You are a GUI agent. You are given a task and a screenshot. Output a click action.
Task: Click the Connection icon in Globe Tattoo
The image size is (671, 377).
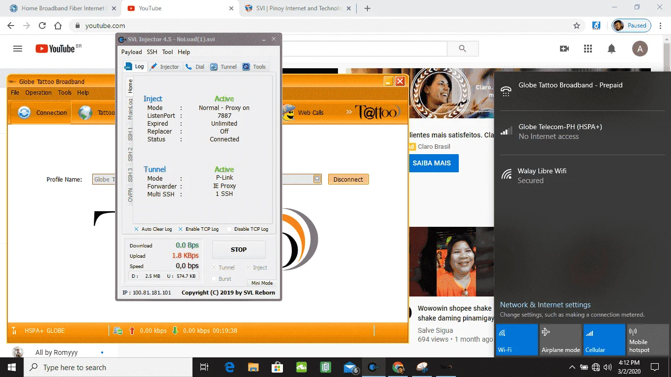[24, 112]
